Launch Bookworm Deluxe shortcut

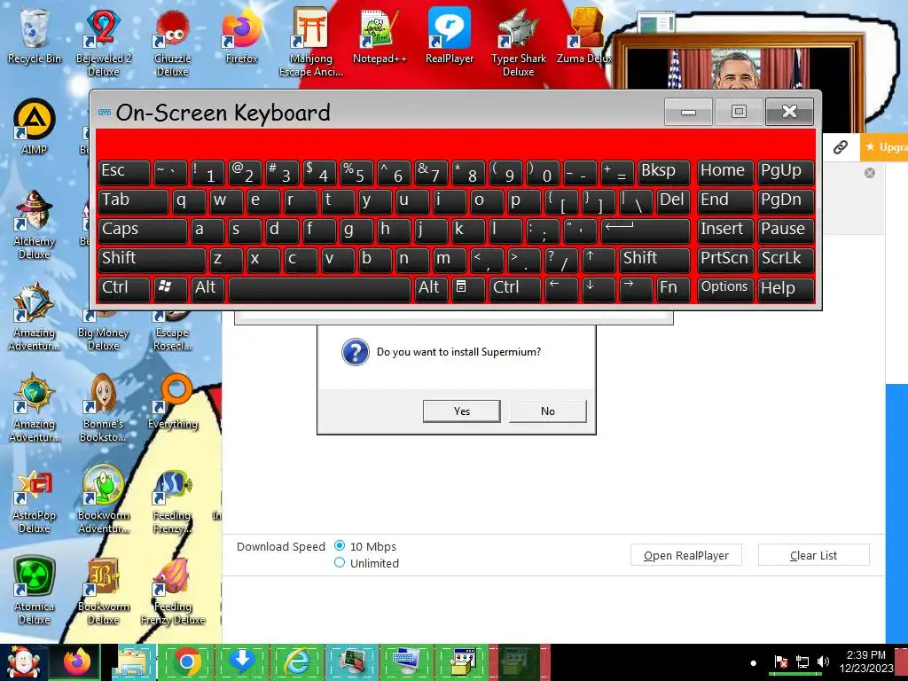(x=104, y=591)
